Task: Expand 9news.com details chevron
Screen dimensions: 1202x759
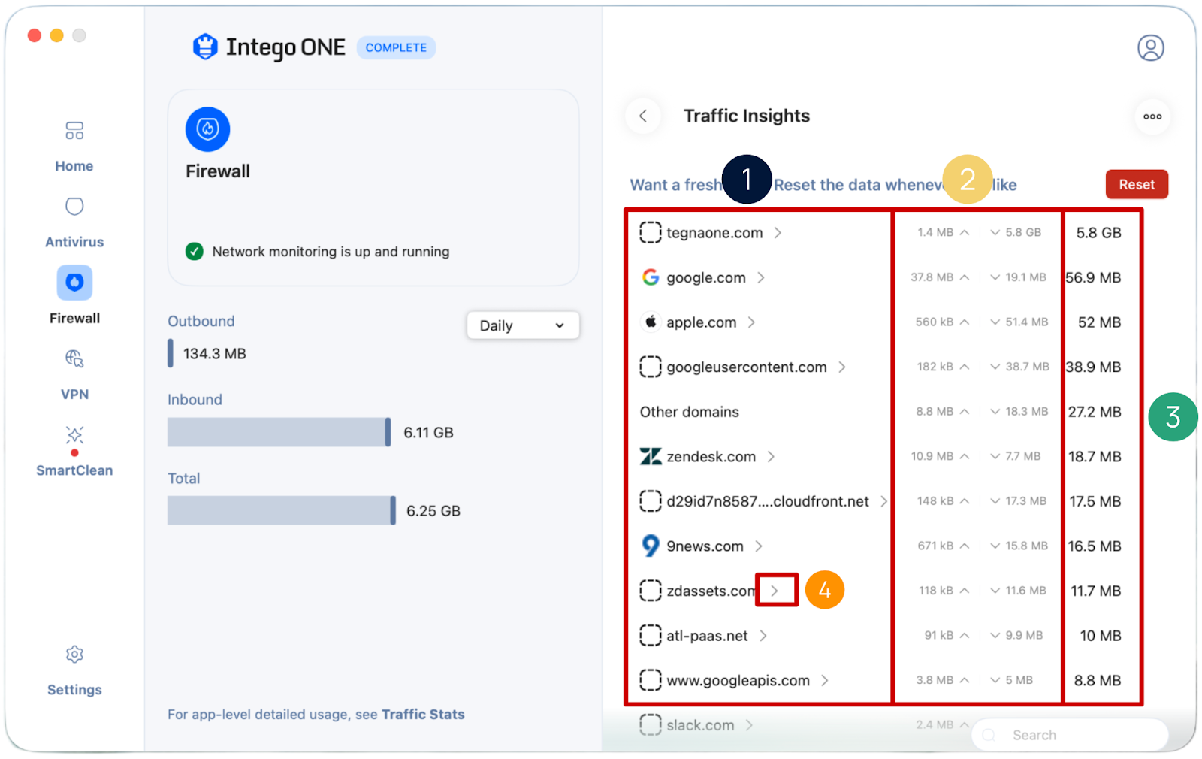Action: [x=759, y=546]
